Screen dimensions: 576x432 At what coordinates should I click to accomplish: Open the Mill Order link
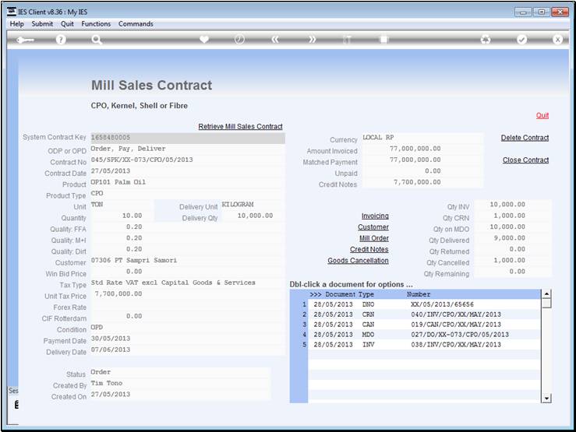[x=374, y=238]
